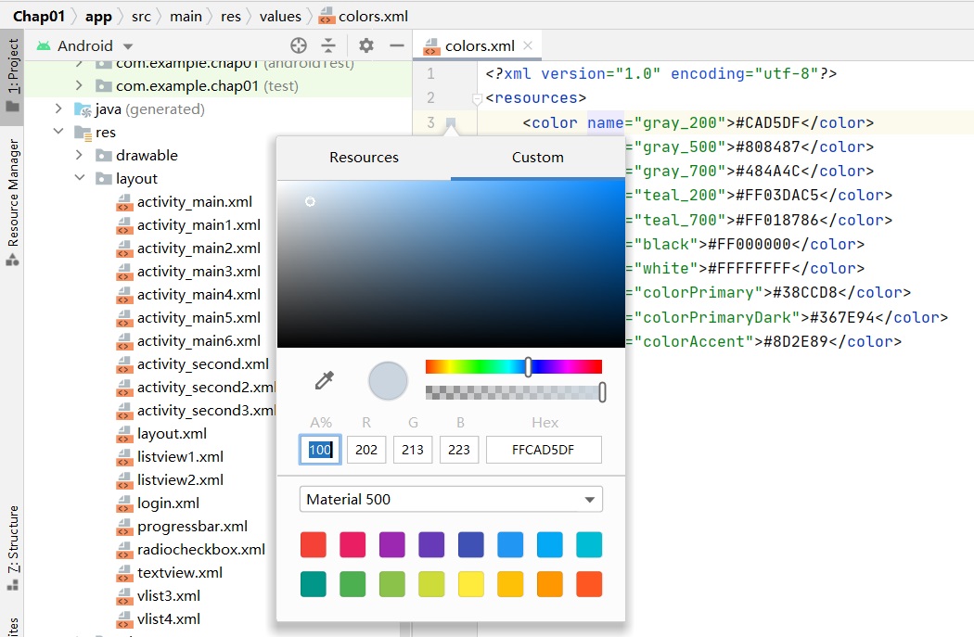Collapse the res folder

[x=58, y=133]
